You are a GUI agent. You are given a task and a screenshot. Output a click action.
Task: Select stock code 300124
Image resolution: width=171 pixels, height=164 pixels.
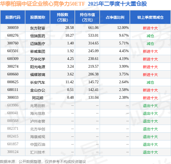pos(13,152)
